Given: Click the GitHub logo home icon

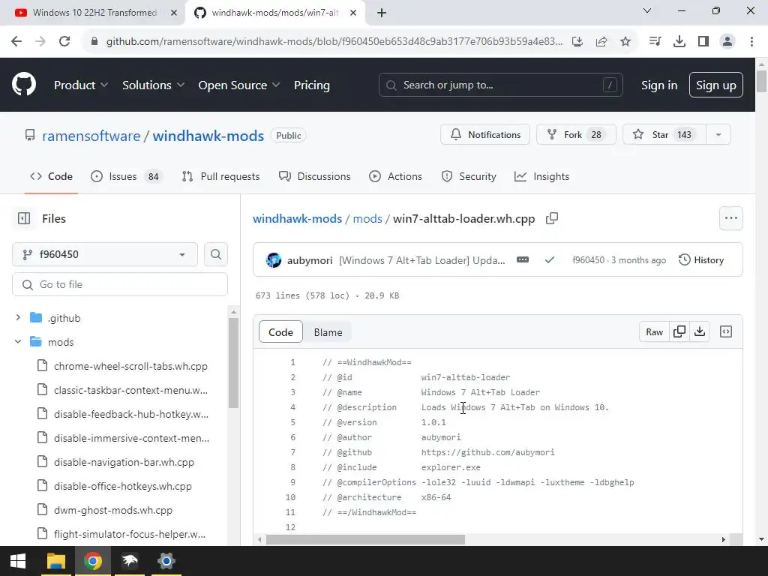Looking at the screenshot, I should coord(24,85).
